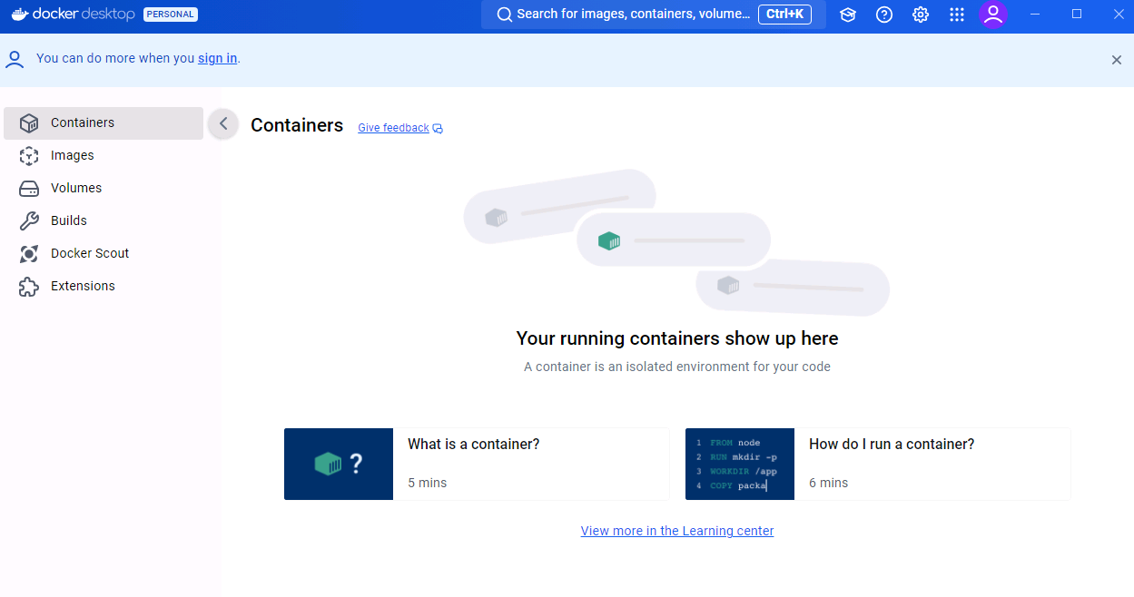Open the Learning center graduation cap icon
Screen dimensions: 1134x597
[848, 15]
